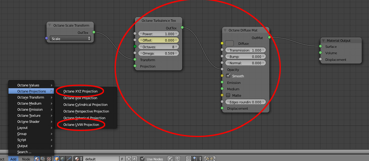Collapse the Octane Diffuse Mat node
369x161 pixels.
225,30
